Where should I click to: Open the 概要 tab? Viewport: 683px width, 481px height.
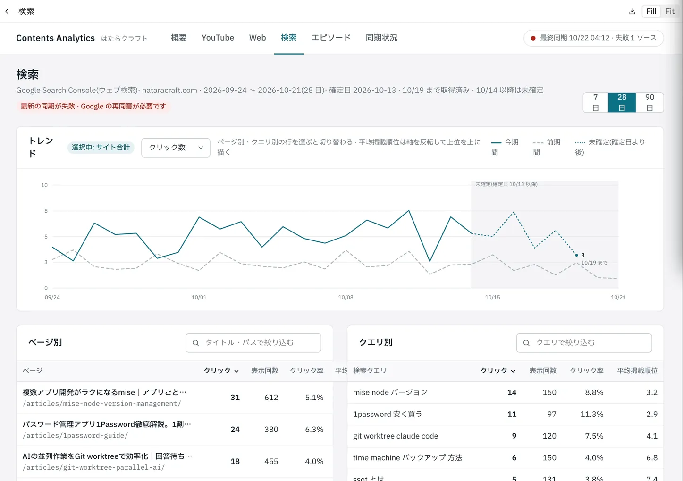click(179, 38)
